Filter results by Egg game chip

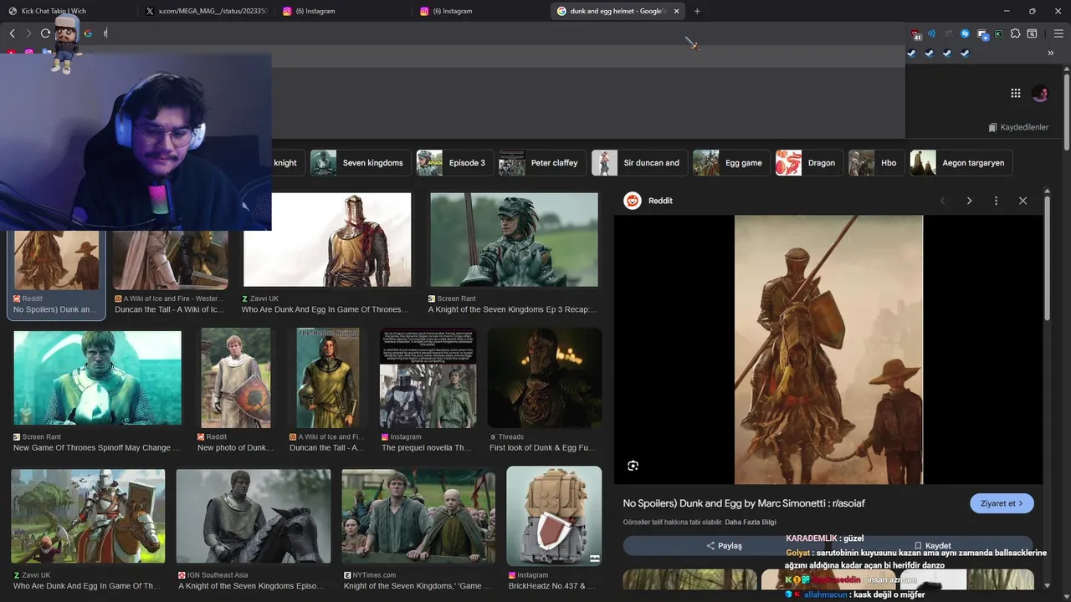(x=730, y=163)
